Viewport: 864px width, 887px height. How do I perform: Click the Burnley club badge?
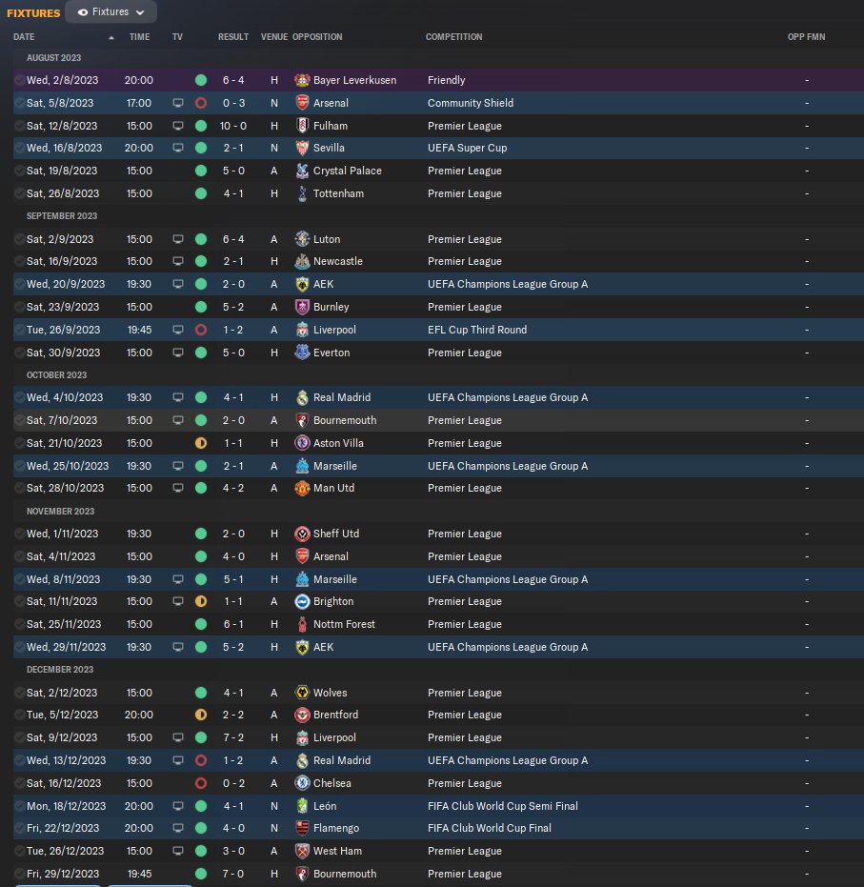tap(303, 307)
